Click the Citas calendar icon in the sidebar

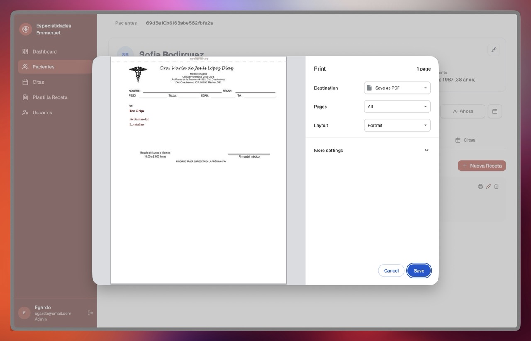[x=25, y=82]
